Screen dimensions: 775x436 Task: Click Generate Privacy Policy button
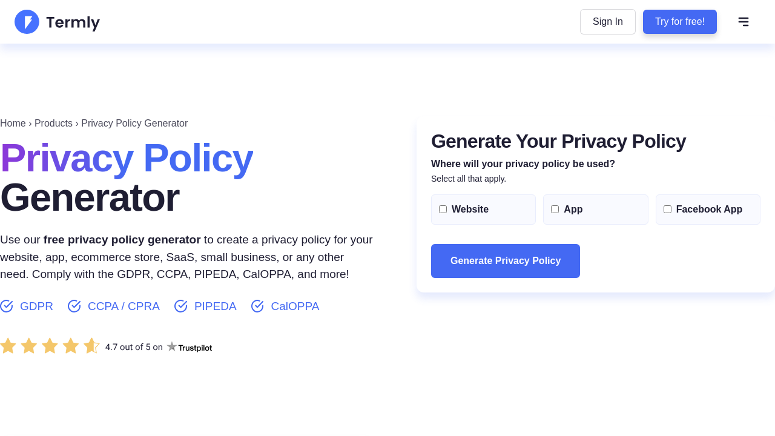pyautogui.click(x=506, y=261)
